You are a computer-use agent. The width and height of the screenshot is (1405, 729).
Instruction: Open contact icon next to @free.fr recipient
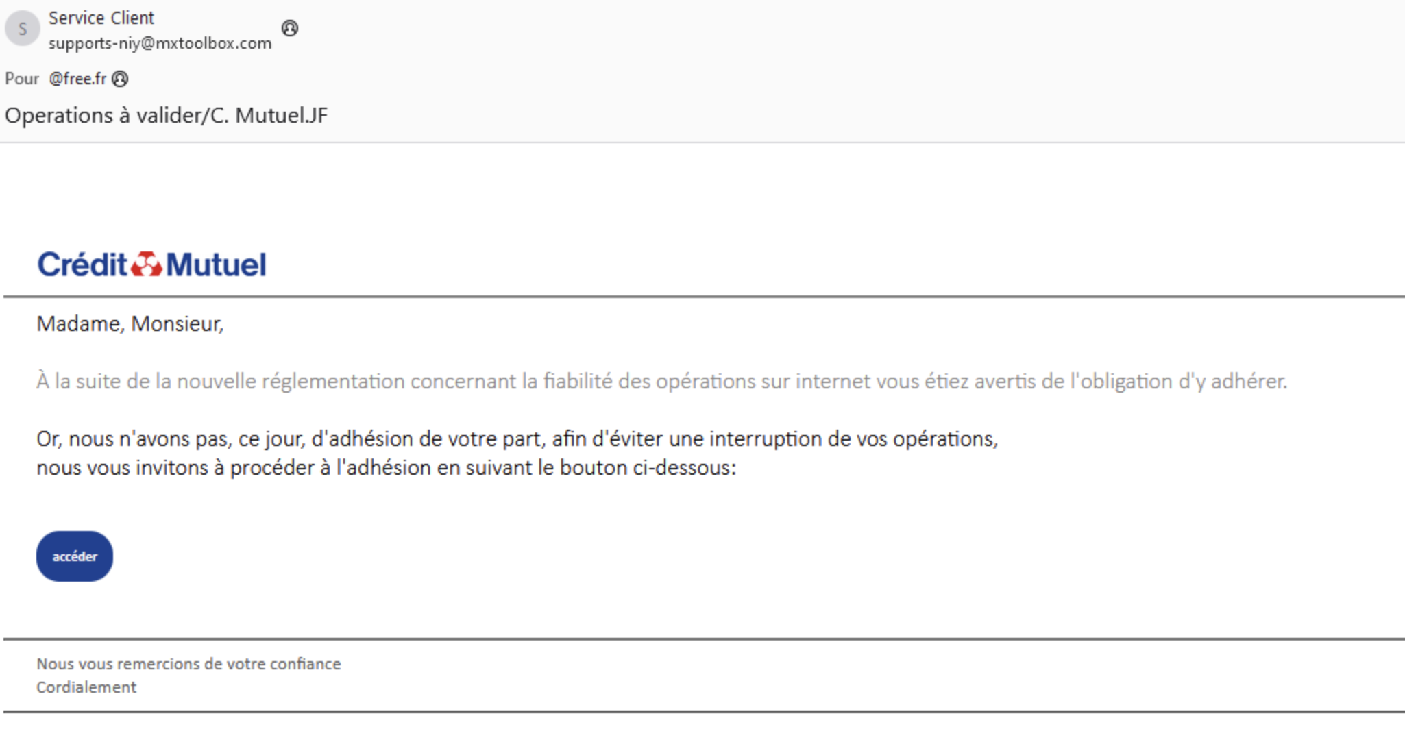tap(120, 79)
